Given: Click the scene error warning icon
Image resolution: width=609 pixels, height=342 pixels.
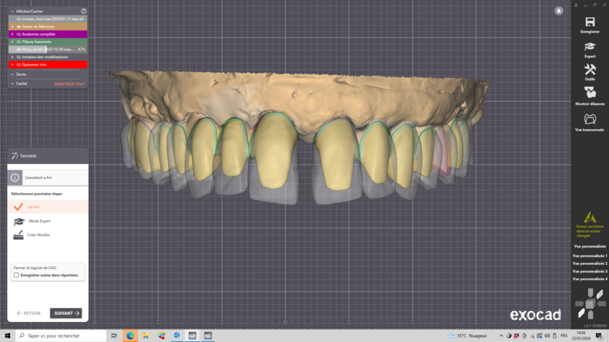Looking at the screenshot, I should pyautogui.click(x=590, y=217).
